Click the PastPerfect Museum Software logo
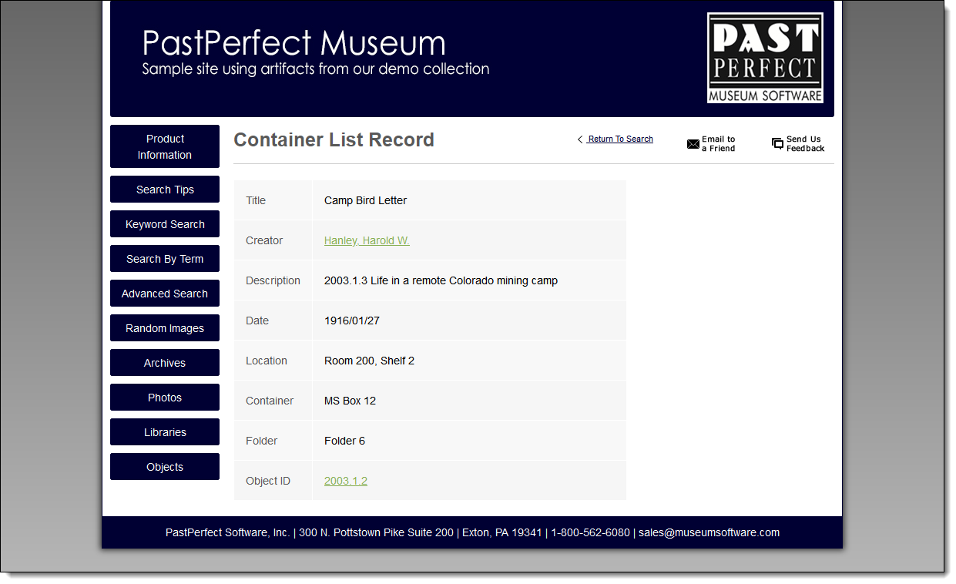 pos(765,57)
